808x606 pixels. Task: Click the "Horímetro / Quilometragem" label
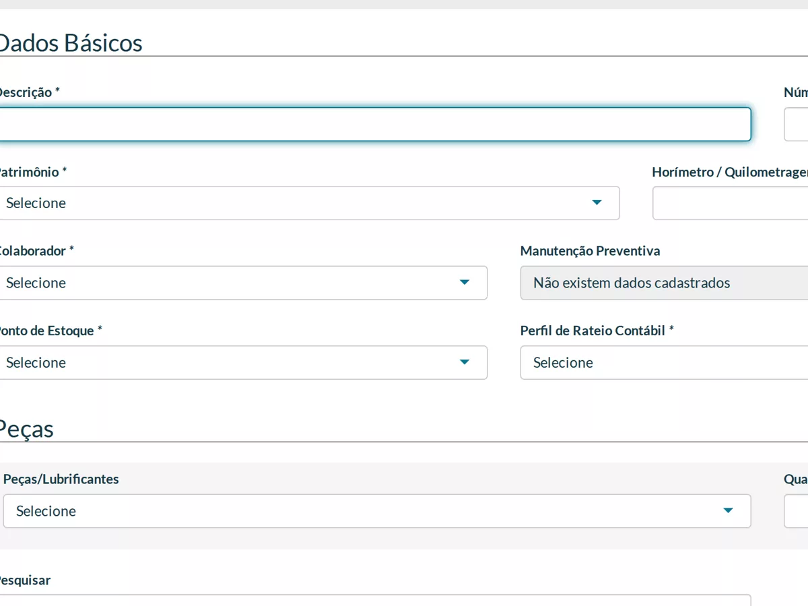coord(730,172)
